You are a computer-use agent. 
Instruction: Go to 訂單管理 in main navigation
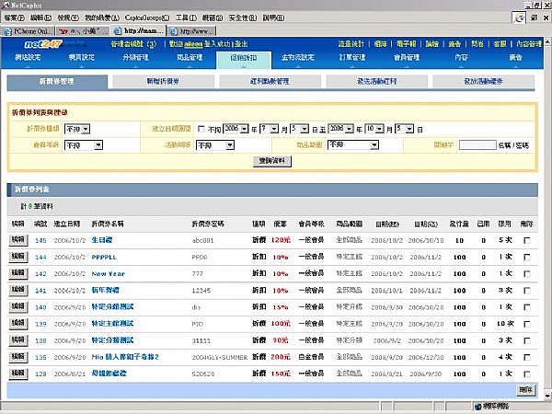click(x=352, y=57)
